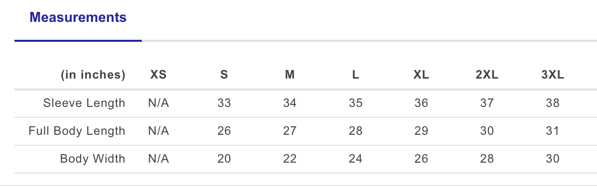Select body width value 24 for L
Viewport: 597px width, 187px height.
coord(356,159)
